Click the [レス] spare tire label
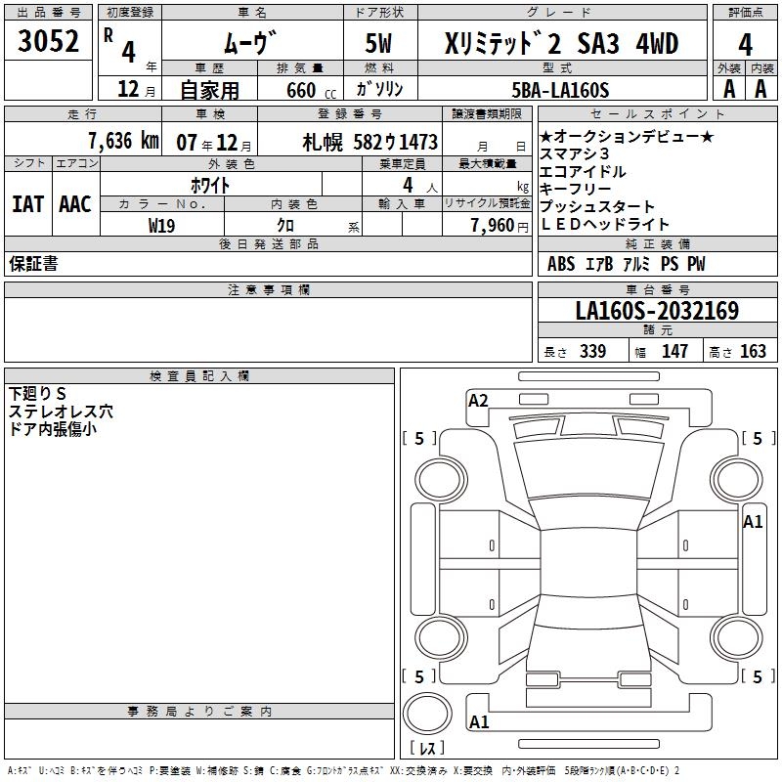The width and height of the screenshot is (782, 782). click(427, 748)
